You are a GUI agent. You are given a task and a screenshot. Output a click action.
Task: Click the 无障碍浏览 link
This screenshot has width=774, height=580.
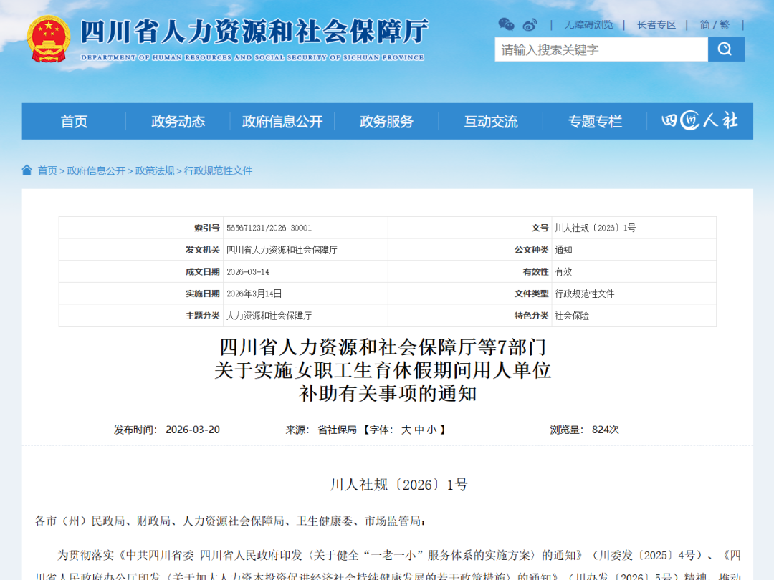(588, 25)
